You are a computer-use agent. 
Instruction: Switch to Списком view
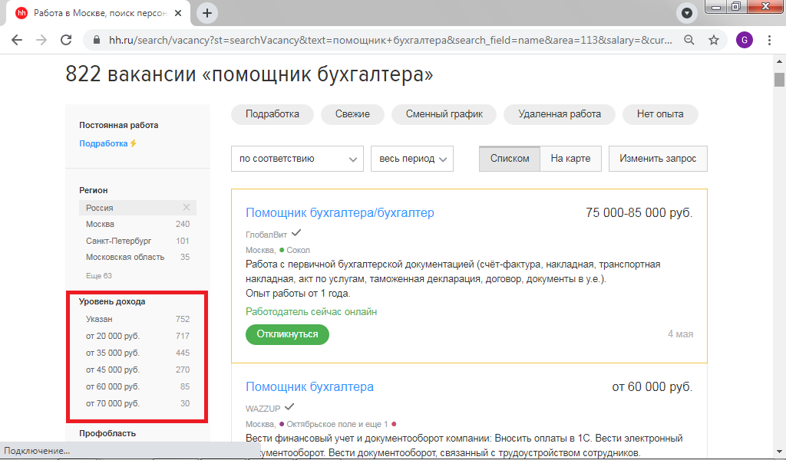click(x=510, y=159)
